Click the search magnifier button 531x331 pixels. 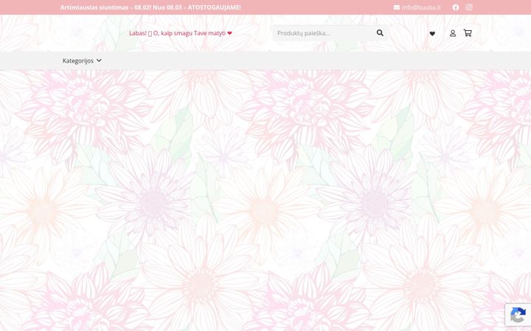pos(380,33)
